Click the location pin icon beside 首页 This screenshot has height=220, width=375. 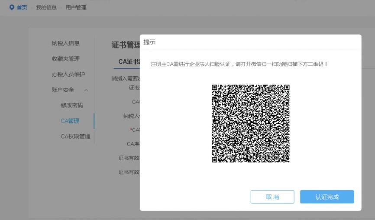tap(12, 7)
